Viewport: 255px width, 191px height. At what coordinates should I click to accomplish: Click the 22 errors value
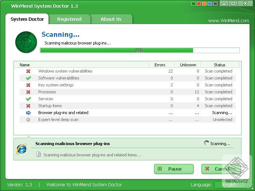pos(170,71)
